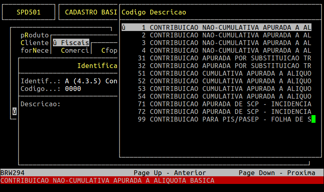The image size is (324, 192).
Task: Switch to the Comerci tab
Action: point(75,50)
